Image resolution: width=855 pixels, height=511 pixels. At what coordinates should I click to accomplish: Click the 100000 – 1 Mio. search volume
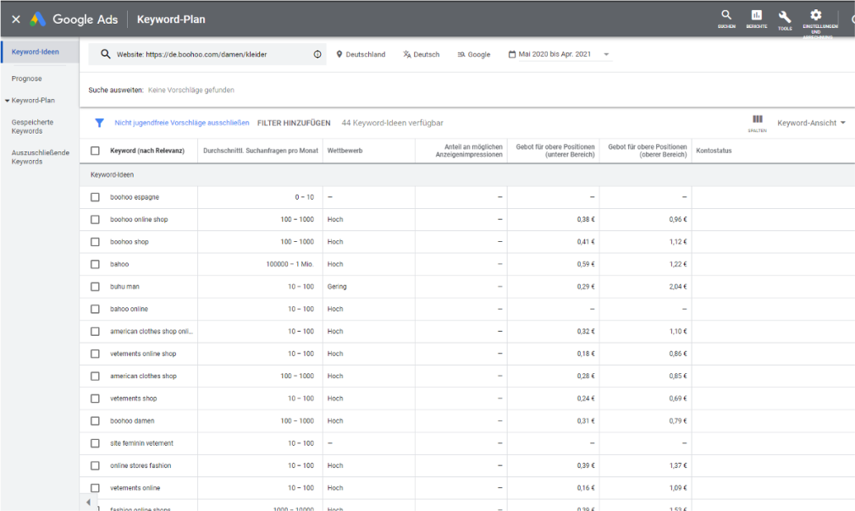[x=290, y=264]
